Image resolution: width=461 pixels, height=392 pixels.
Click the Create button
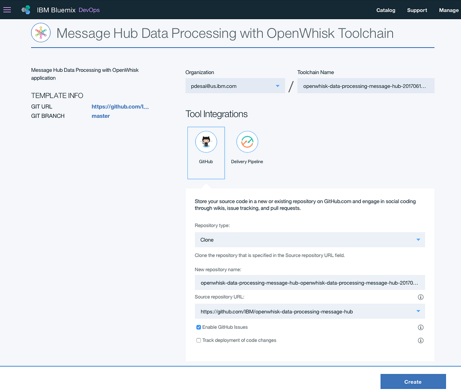pos(413,382)
